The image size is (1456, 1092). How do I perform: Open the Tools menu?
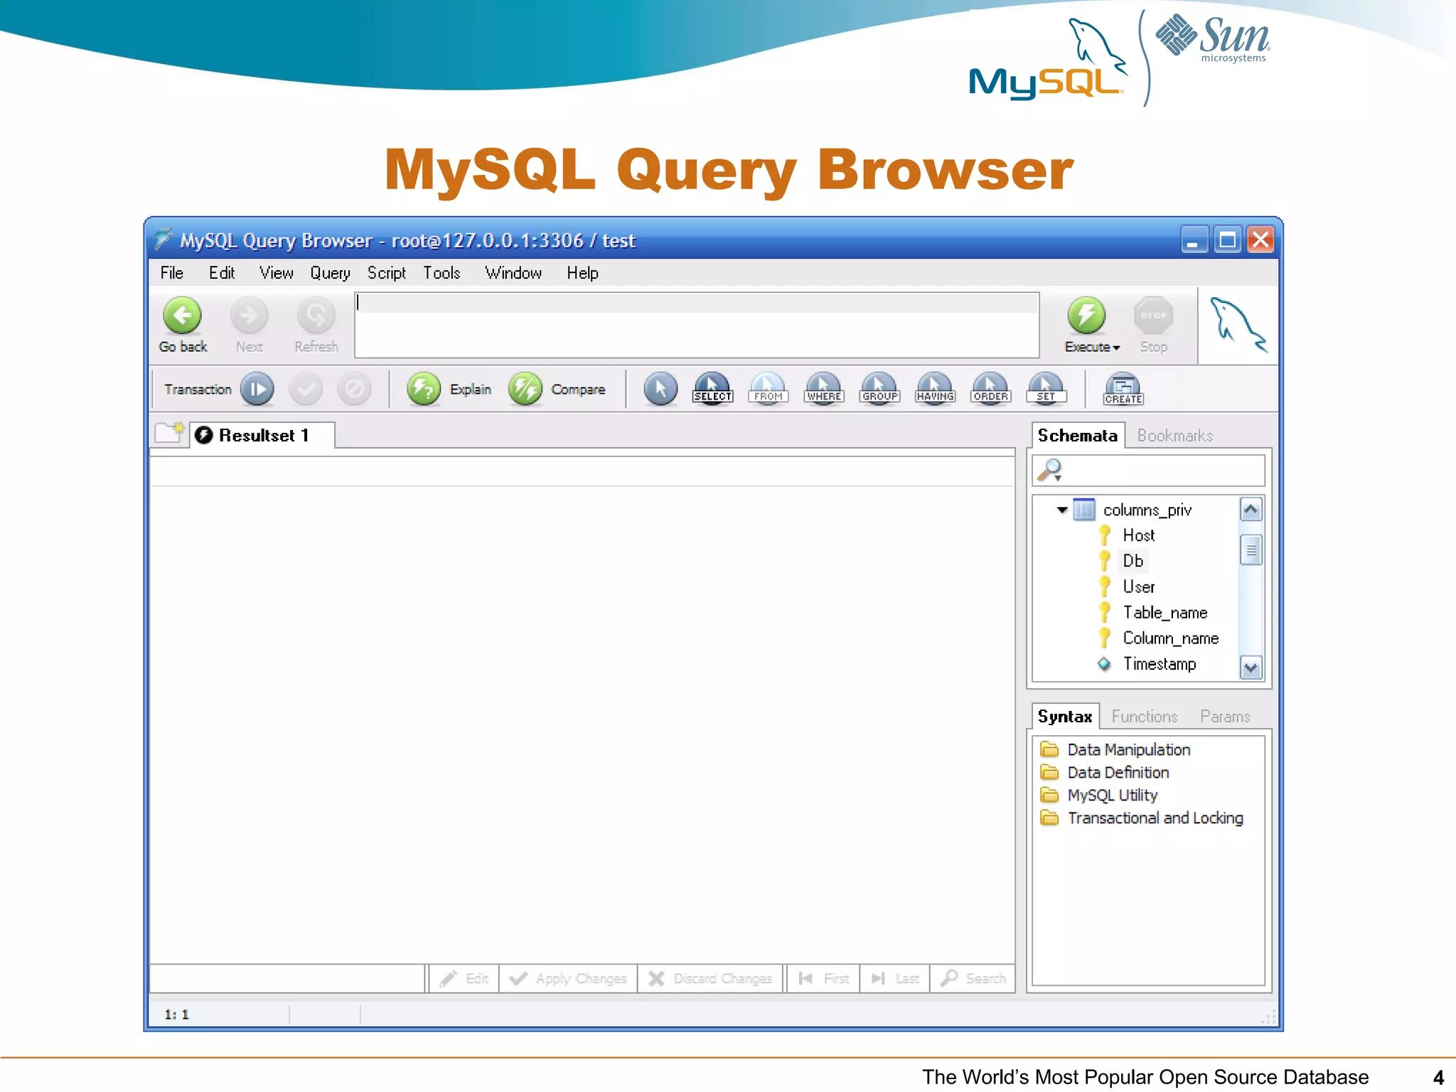coord(441,273)
